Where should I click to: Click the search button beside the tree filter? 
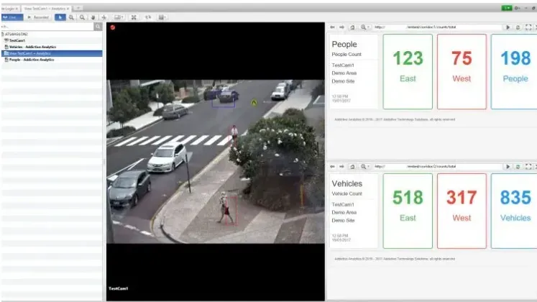tap(98, 27)
